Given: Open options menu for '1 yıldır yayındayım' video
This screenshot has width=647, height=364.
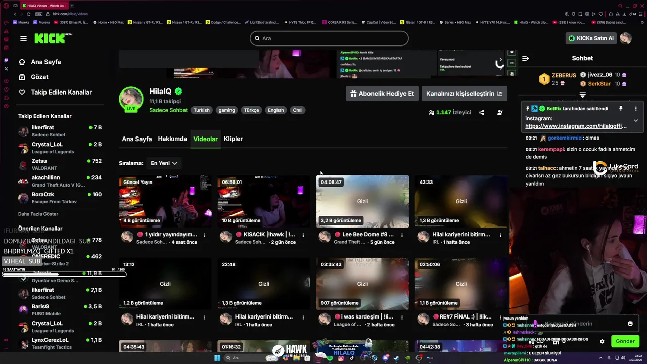Looking at the screenshot, I should tap(205, 235).
